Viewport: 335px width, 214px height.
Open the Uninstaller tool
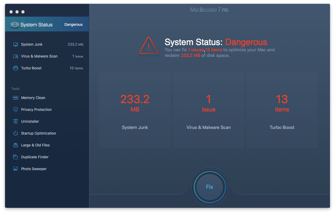pyautogui.click(x=47, y=121)
